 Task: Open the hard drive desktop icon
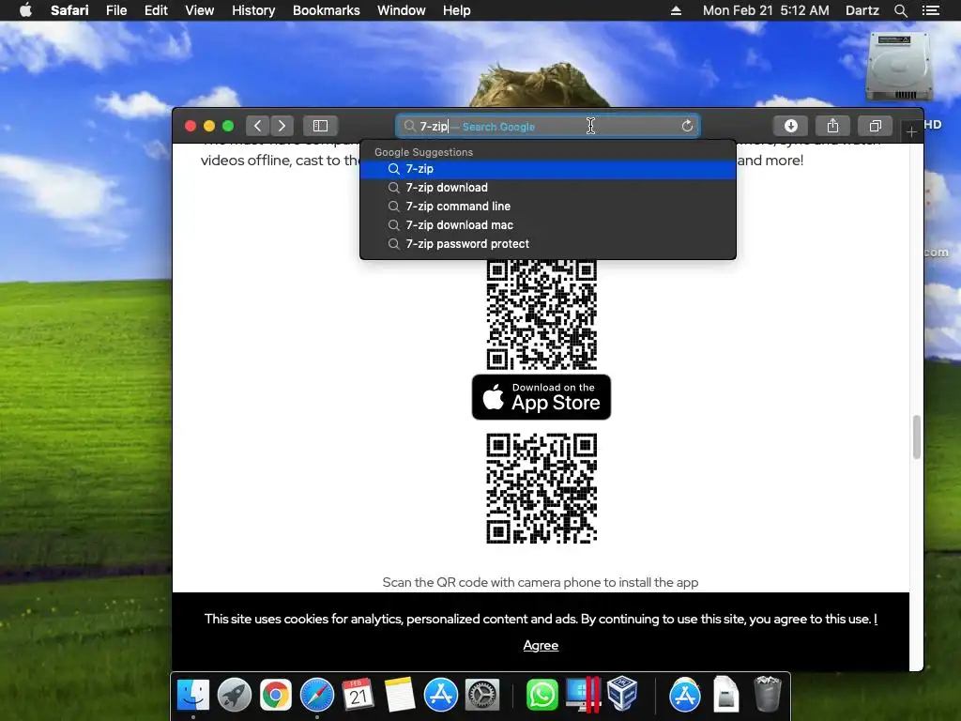tap(898, 67)
